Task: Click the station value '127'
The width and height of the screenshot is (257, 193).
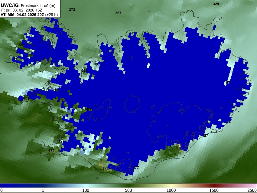Action: 205,136
